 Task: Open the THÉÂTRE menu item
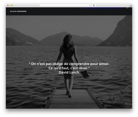pos(103,8)
